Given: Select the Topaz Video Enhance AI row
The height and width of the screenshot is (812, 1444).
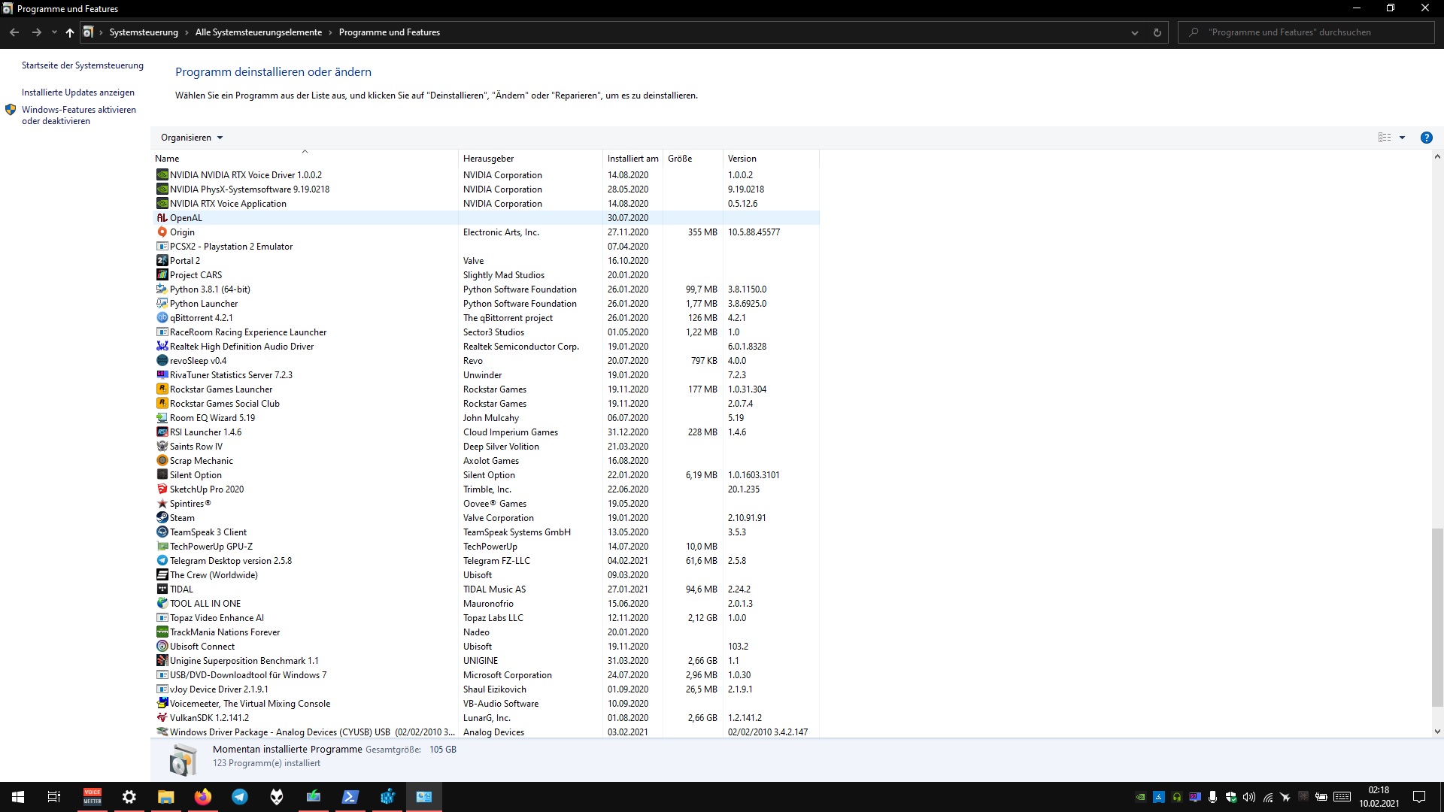Looking at the screenshot, I should click(x=486, y=618).
